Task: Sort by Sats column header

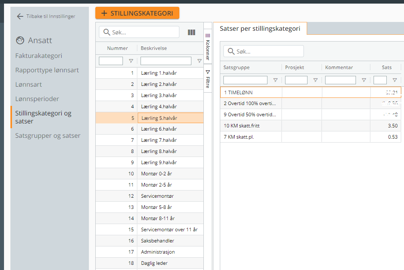Action: pos(386,67)
